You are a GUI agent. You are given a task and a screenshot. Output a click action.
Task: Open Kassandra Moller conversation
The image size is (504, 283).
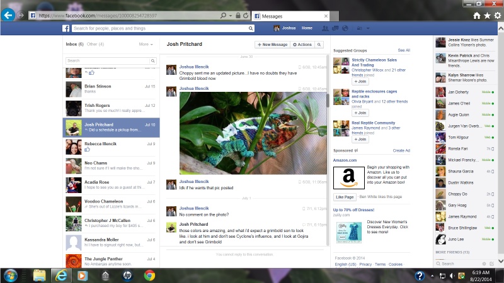(x=111, y=242)
